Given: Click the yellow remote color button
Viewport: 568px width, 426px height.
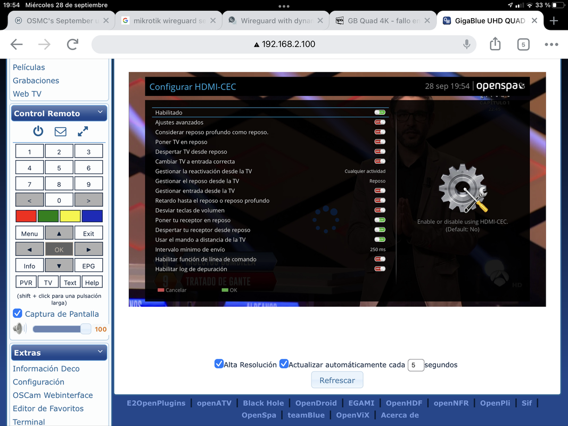Looking at the screenshot, I should click(70, 216).
